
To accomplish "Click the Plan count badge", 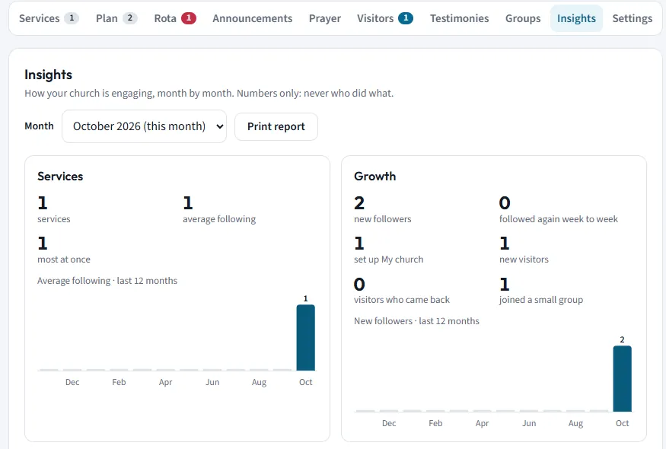I will (x=130, y=18).
